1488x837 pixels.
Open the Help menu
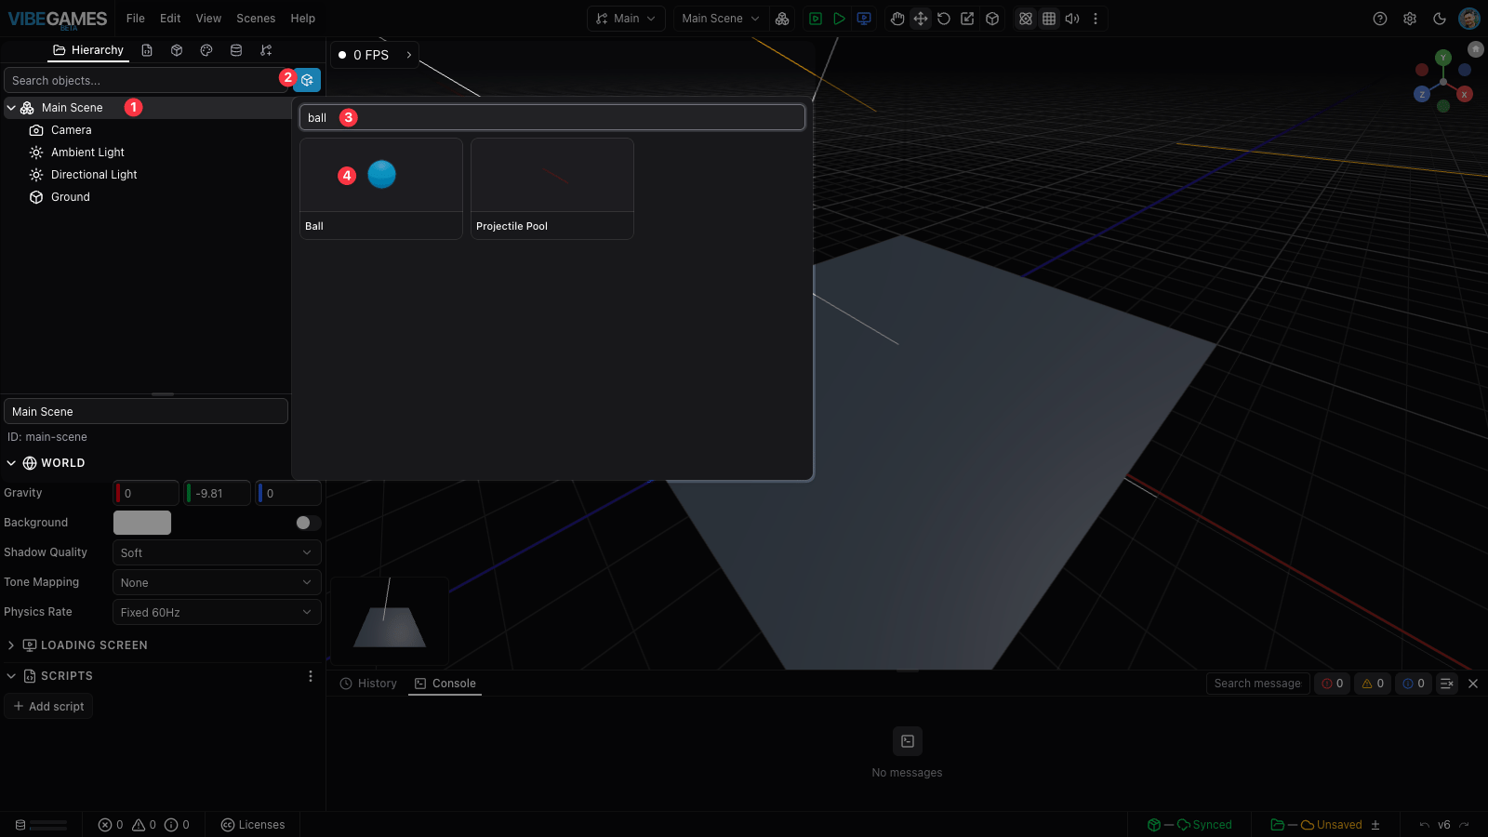303,19
